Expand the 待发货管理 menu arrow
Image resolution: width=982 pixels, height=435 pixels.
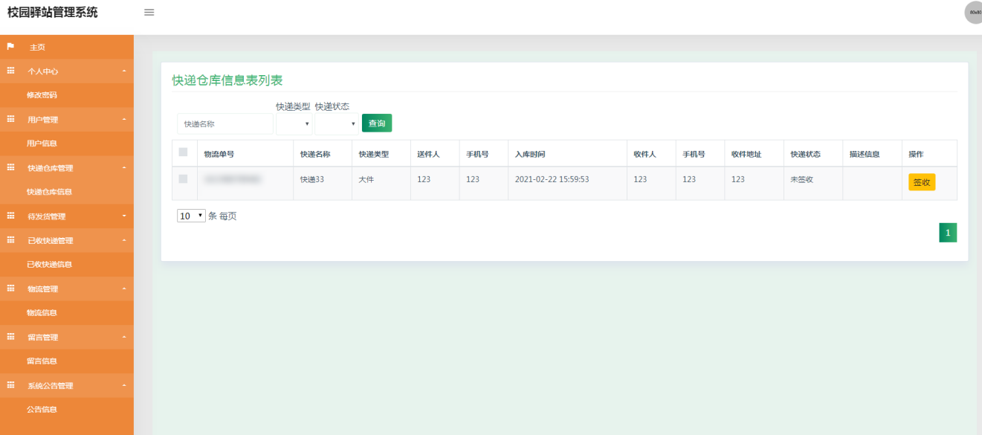pyautogui.click(x=124, y=216)
